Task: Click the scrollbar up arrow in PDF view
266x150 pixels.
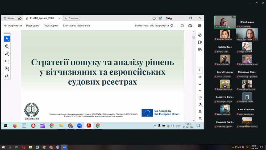Action: pyautogui.click(x=194, y=32)
